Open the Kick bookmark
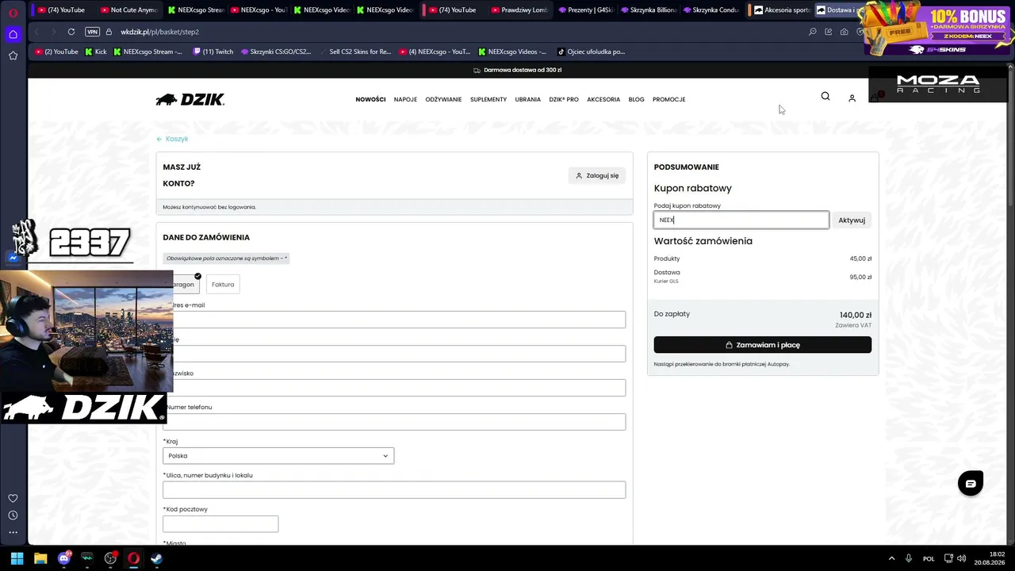The image size is (1015, 571). pyautogui.click(x=96, y=52)
